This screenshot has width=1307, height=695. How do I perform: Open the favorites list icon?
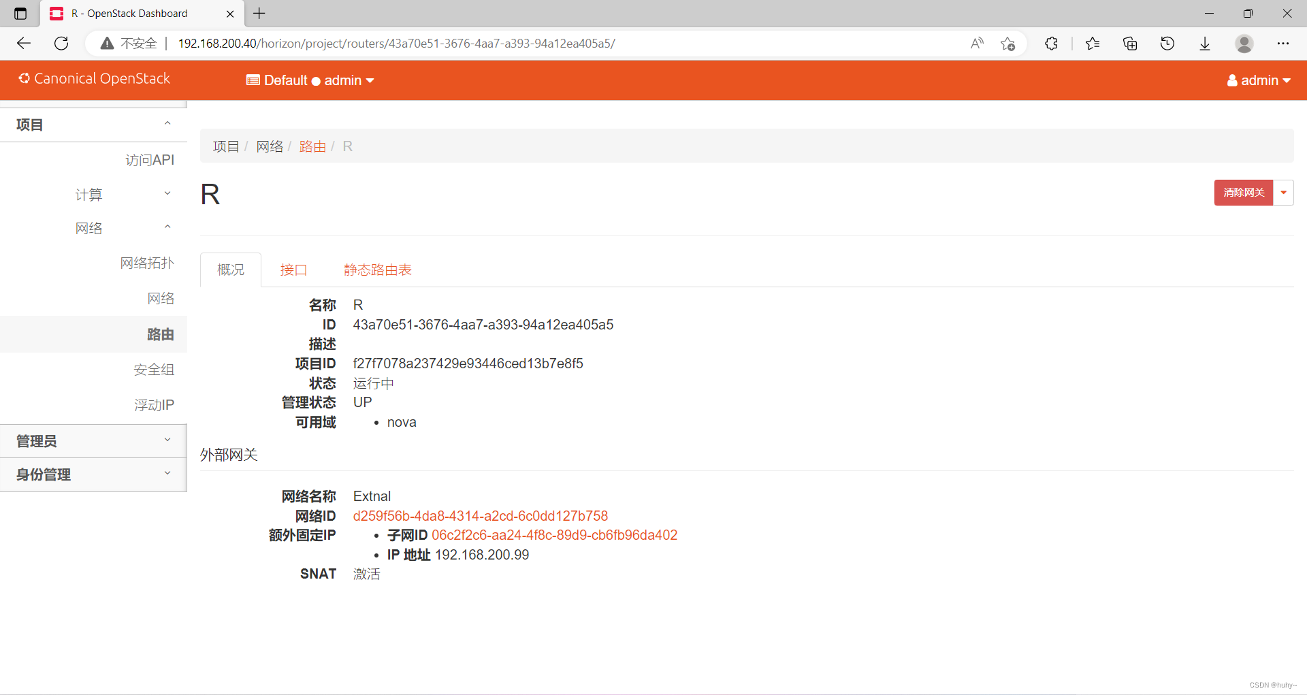point(1093,44)
